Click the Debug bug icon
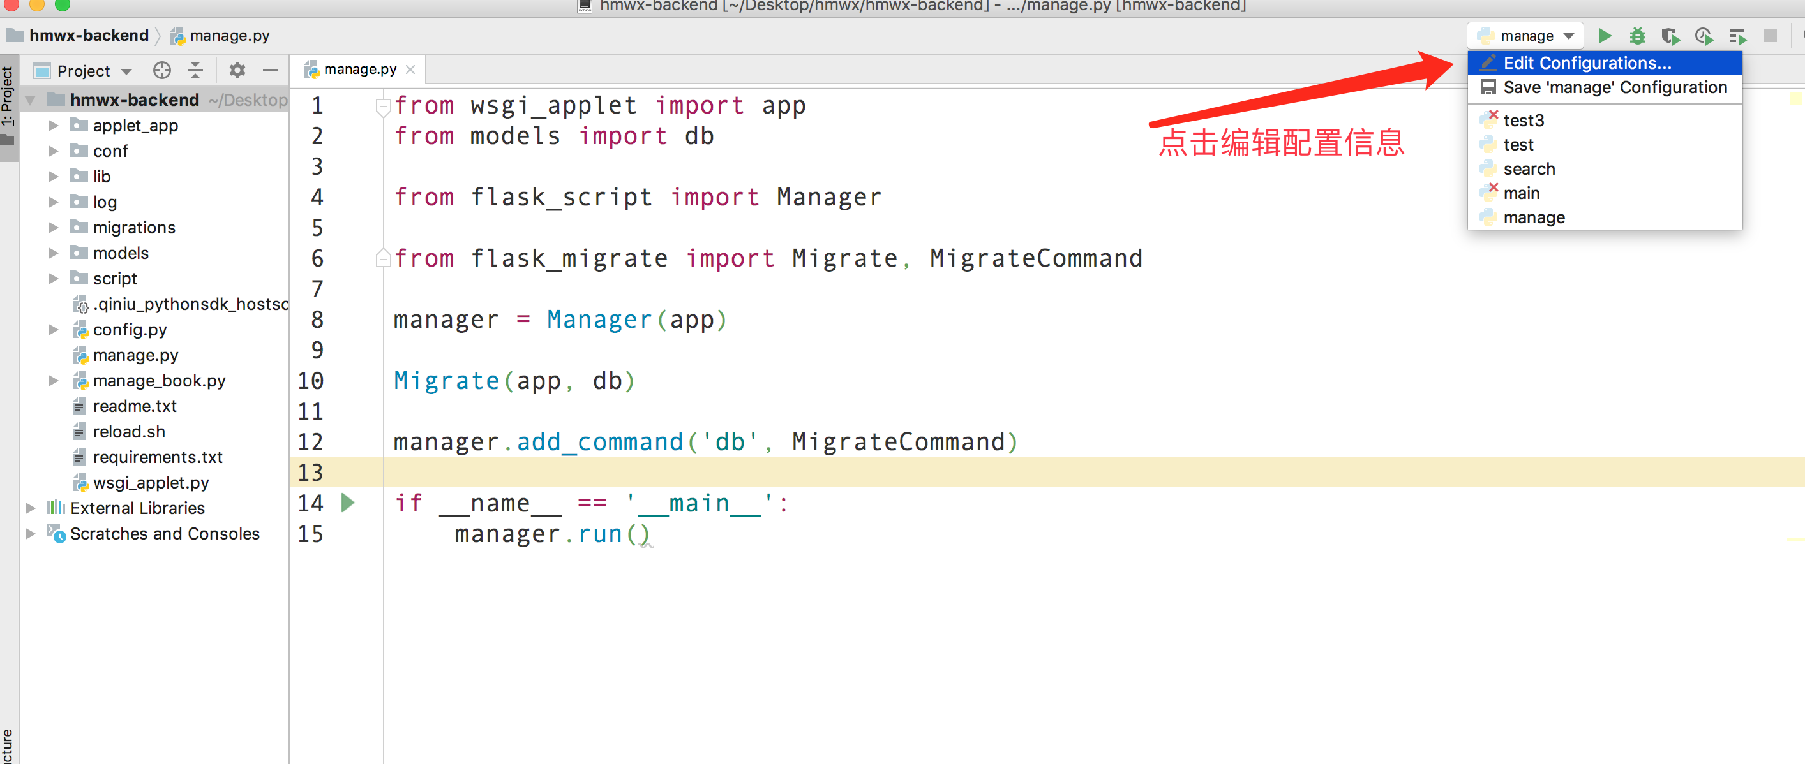This screenshot has width=1805, height=764. click(1638, 36)
